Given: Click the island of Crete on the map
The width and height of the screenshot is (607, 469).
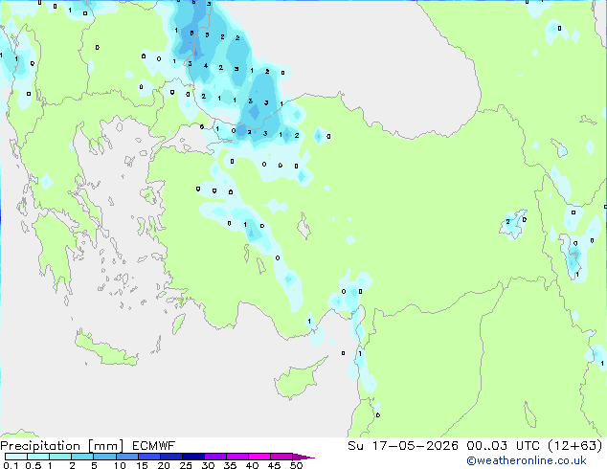Looking at the screenshot, I should 104,350.
